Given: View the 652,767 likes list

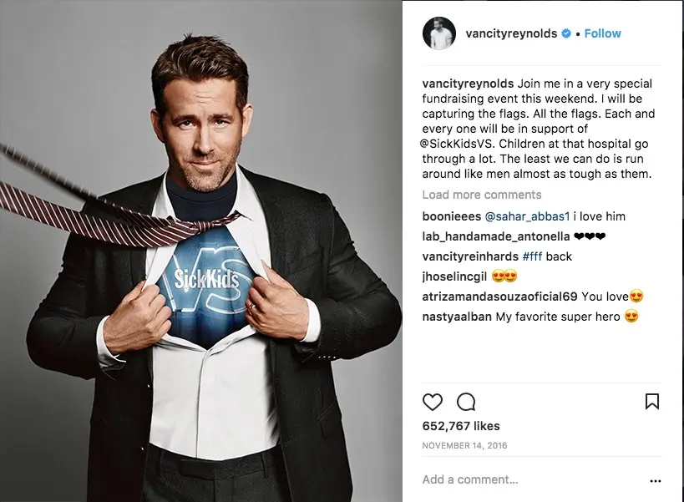Looking at the screenshot, I should coord(461,426).
